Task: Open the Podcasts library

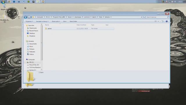Action: pos(32,52)
